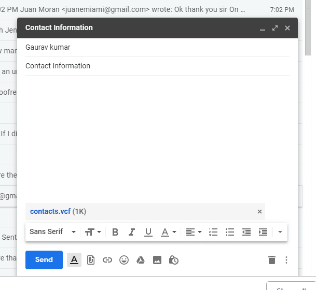Insert a bulleted list
Image resolution: width=316 pixels, height=290 pixels.
click(230, 232)
